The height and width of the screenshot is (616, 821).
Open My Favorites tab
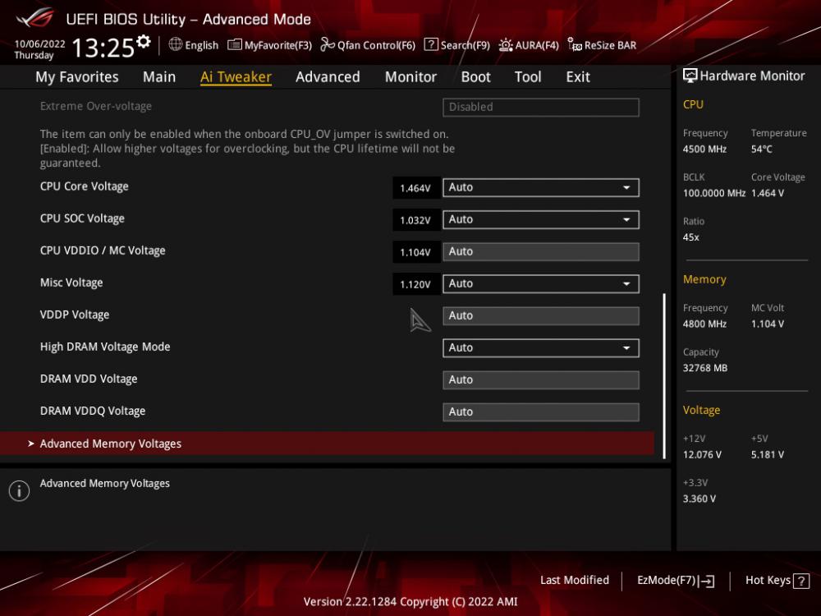point(77,77)
